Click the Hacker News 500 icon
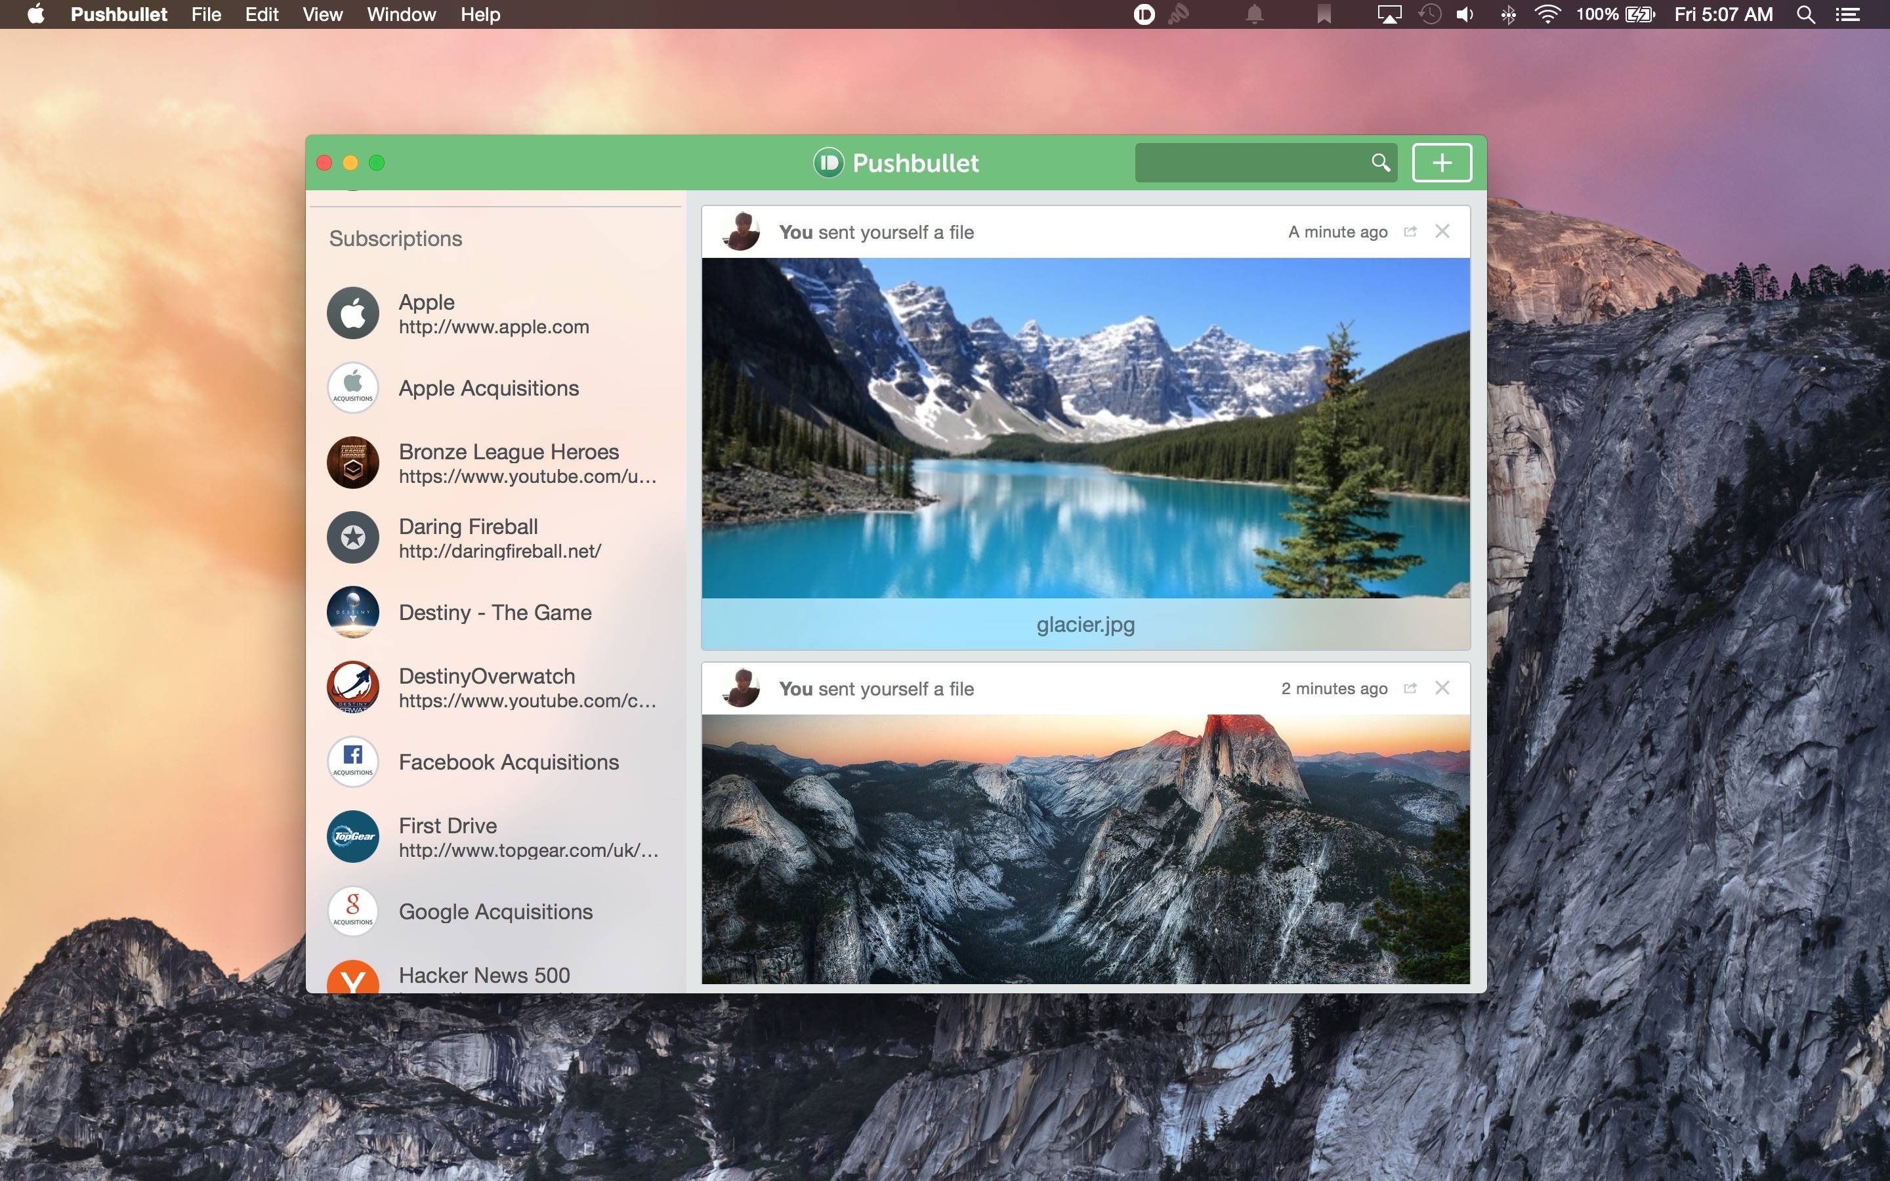This screenshot has height=1181, width=1890. [354, 976]
